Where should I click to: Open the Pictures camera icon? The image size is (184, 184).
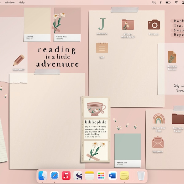[154, 25]
